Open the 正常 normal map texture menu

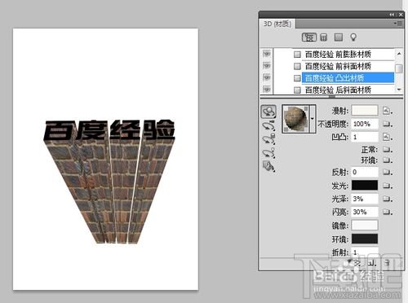(x=388, y=150)
